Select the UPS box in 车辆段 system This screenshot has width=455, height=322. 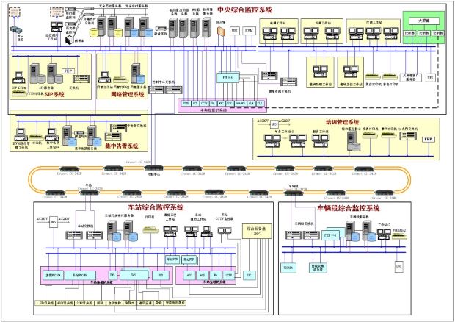click(398, 267)
